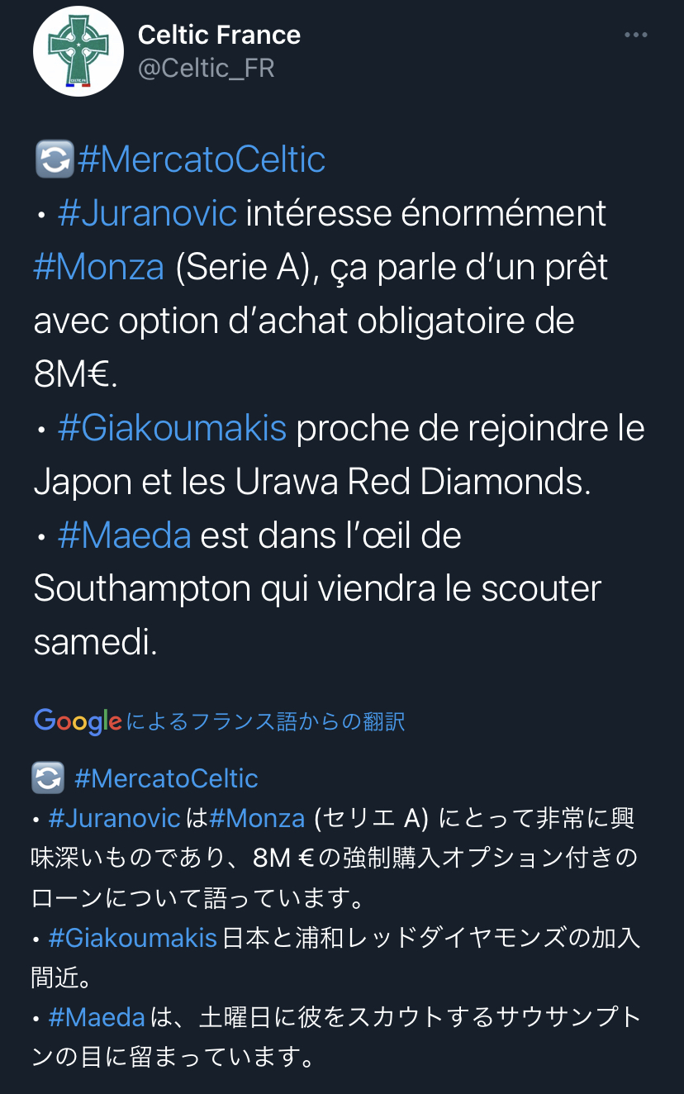Open the #Maeda hashtag in French text
684x1094 pixels.
click(124, 536)
